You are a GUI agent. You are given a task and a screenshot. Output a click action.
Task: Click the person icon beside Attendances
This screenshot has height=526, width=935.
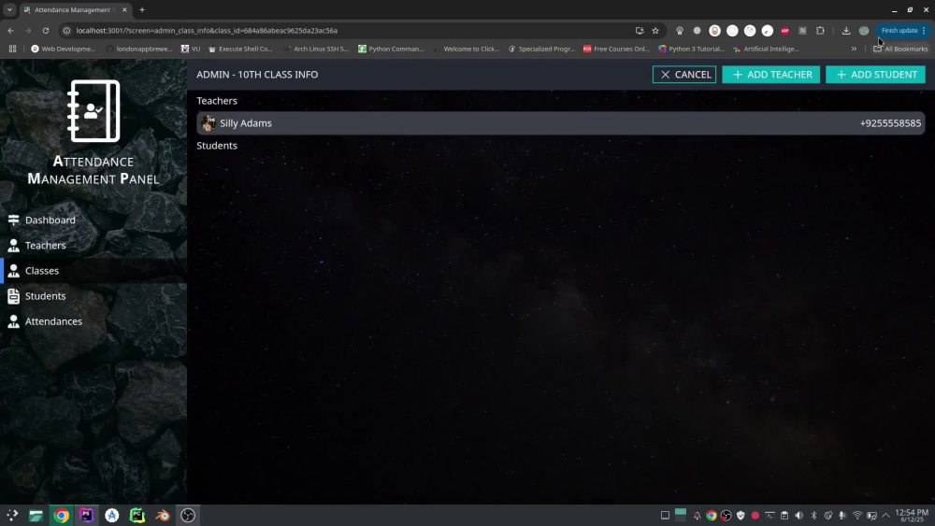tap(13, 321)
